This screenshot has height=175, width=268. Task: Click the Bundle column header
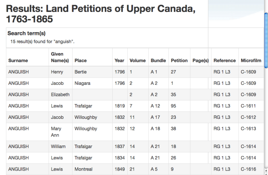158,61
